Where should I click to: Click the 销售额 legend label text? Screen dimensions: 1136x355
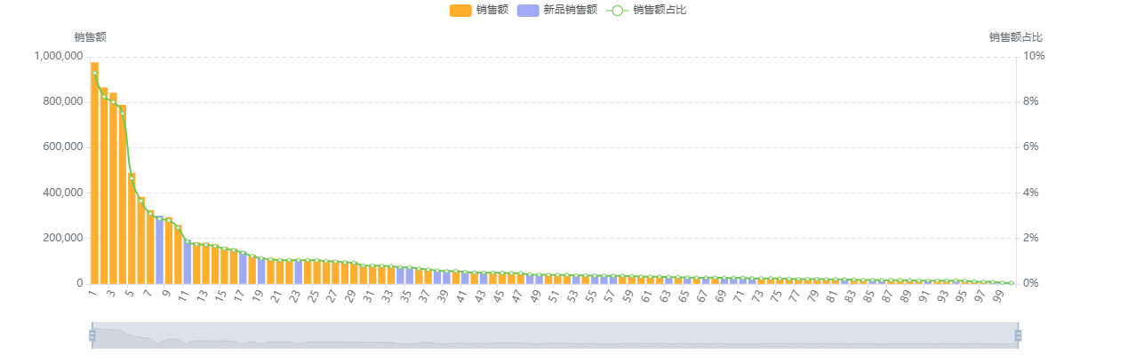click(492, 11)
